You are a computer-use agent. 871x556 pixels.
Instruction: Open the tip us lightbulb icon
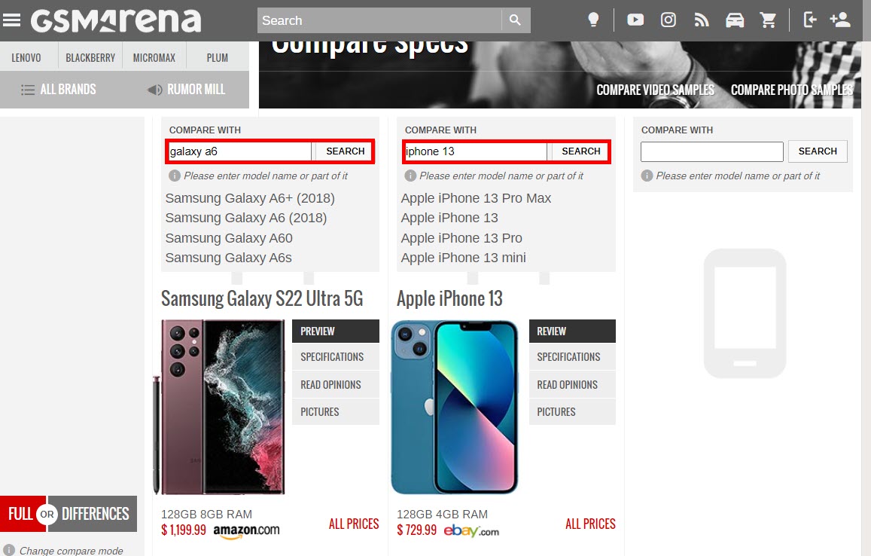(593, 20)
